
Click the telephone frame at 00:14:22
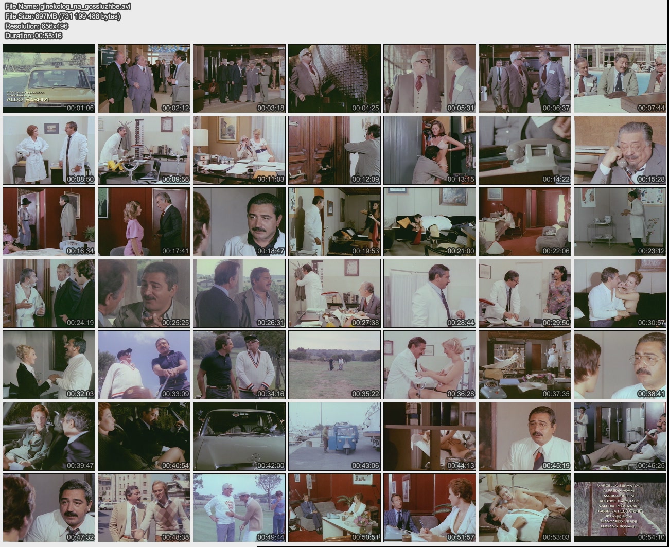tap(525, 150)
